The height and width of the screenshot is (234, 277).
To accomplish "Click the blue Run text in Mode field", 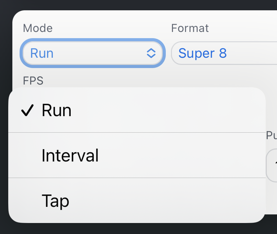I will 42,53.
